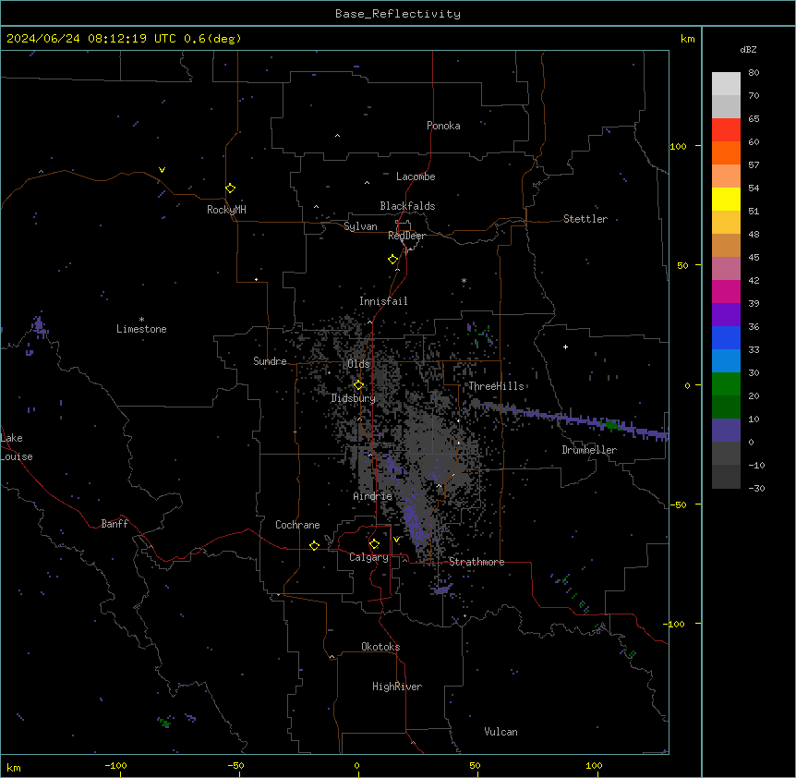
Task: Click the purple radar spike east of ThreeHills
Action: tap(573, 419)
